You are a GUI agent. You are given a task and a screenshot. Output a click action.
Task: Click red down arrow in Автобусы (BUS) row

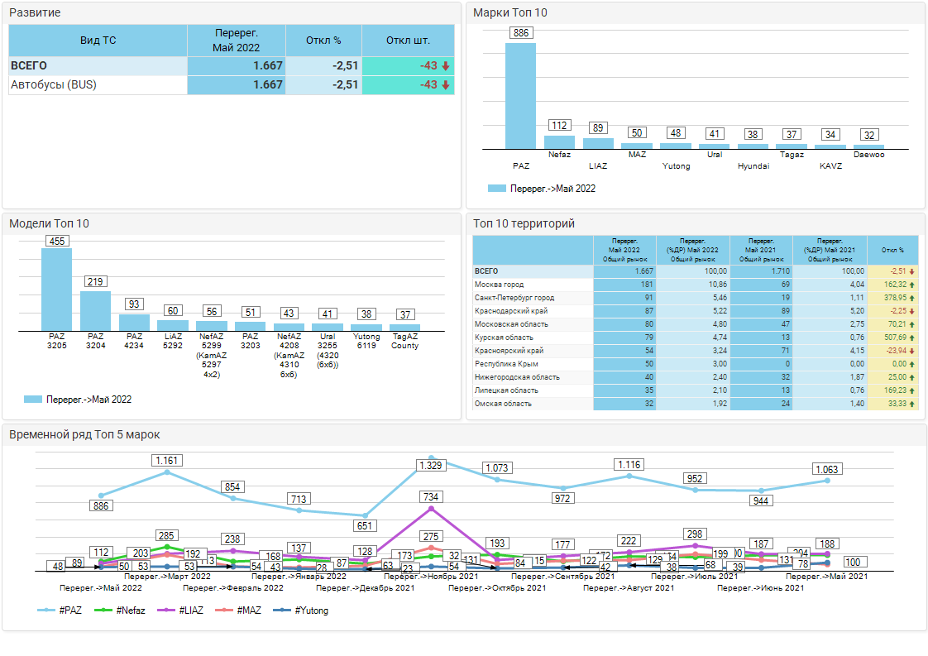[x=445, y=85]
